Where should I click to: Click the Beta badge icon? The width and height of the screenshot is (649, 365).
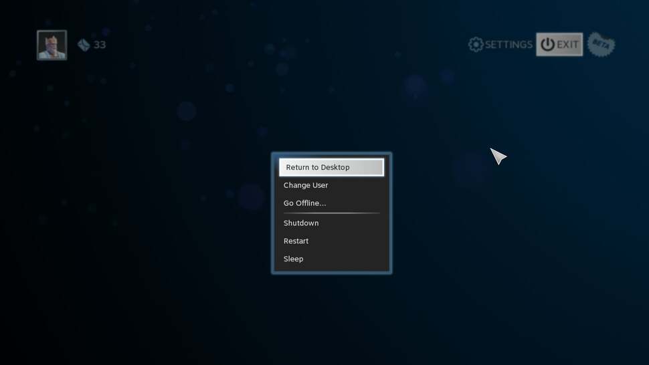pyautogui.click(x=601, y=45)
